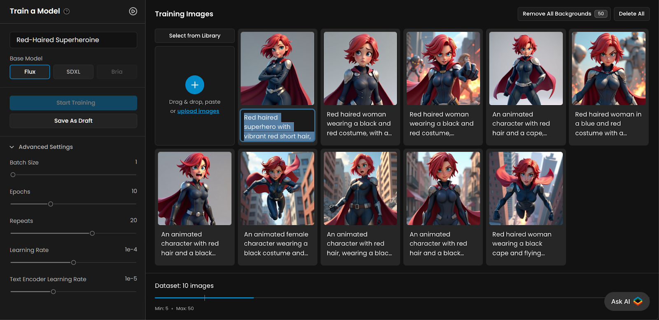Select thumbnail of heroine with robot behind

click(609, 69)
